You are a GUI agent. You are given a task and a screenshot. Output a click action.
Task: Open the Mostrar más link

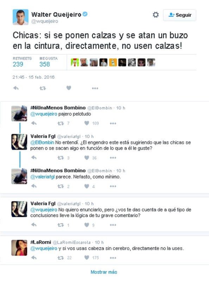click(x=104, y=272)
